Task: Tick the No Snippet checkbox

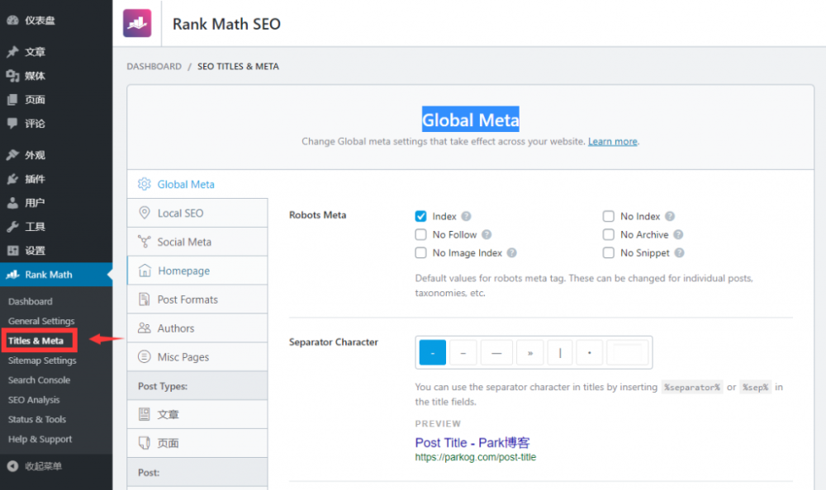Action: [609, 253]
